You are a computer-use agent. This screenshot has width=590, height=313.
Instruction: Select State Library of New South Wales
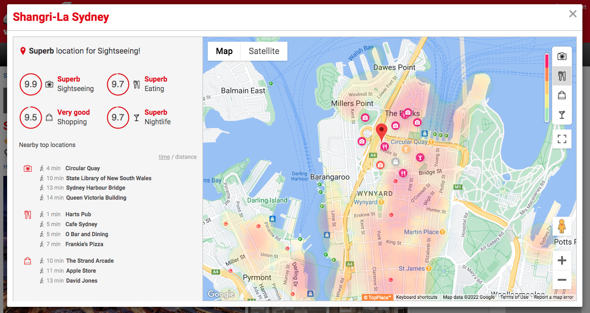tap(109, 178)
